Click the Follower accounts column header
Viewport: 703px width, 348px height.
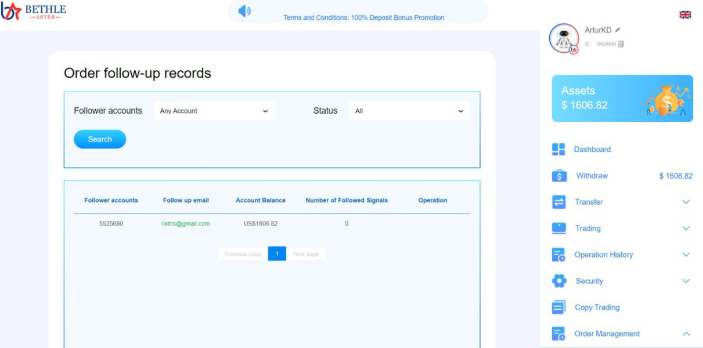tap(111, 200)
